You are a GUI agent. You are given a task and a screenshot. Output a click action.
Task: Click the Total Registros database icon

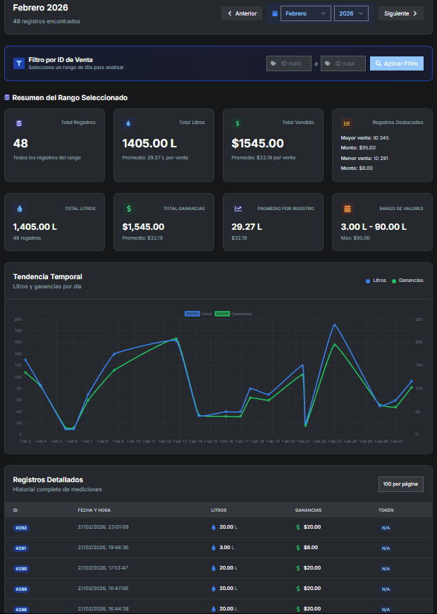coord(19,123)
